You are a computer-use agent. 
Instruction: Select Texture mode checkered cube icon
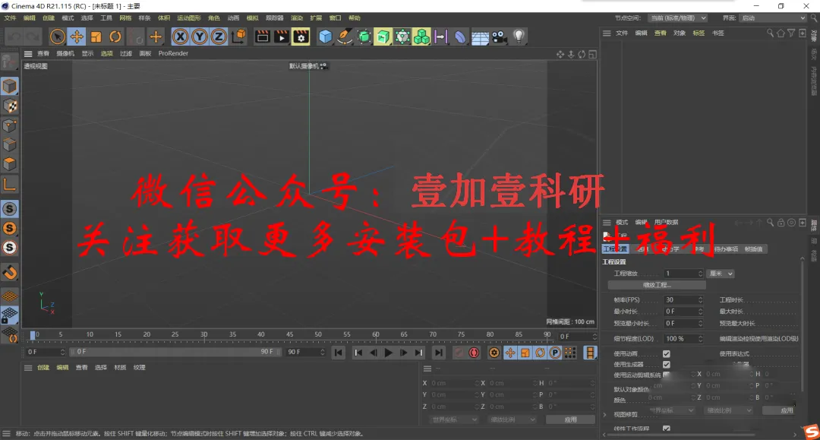point(9,106)
